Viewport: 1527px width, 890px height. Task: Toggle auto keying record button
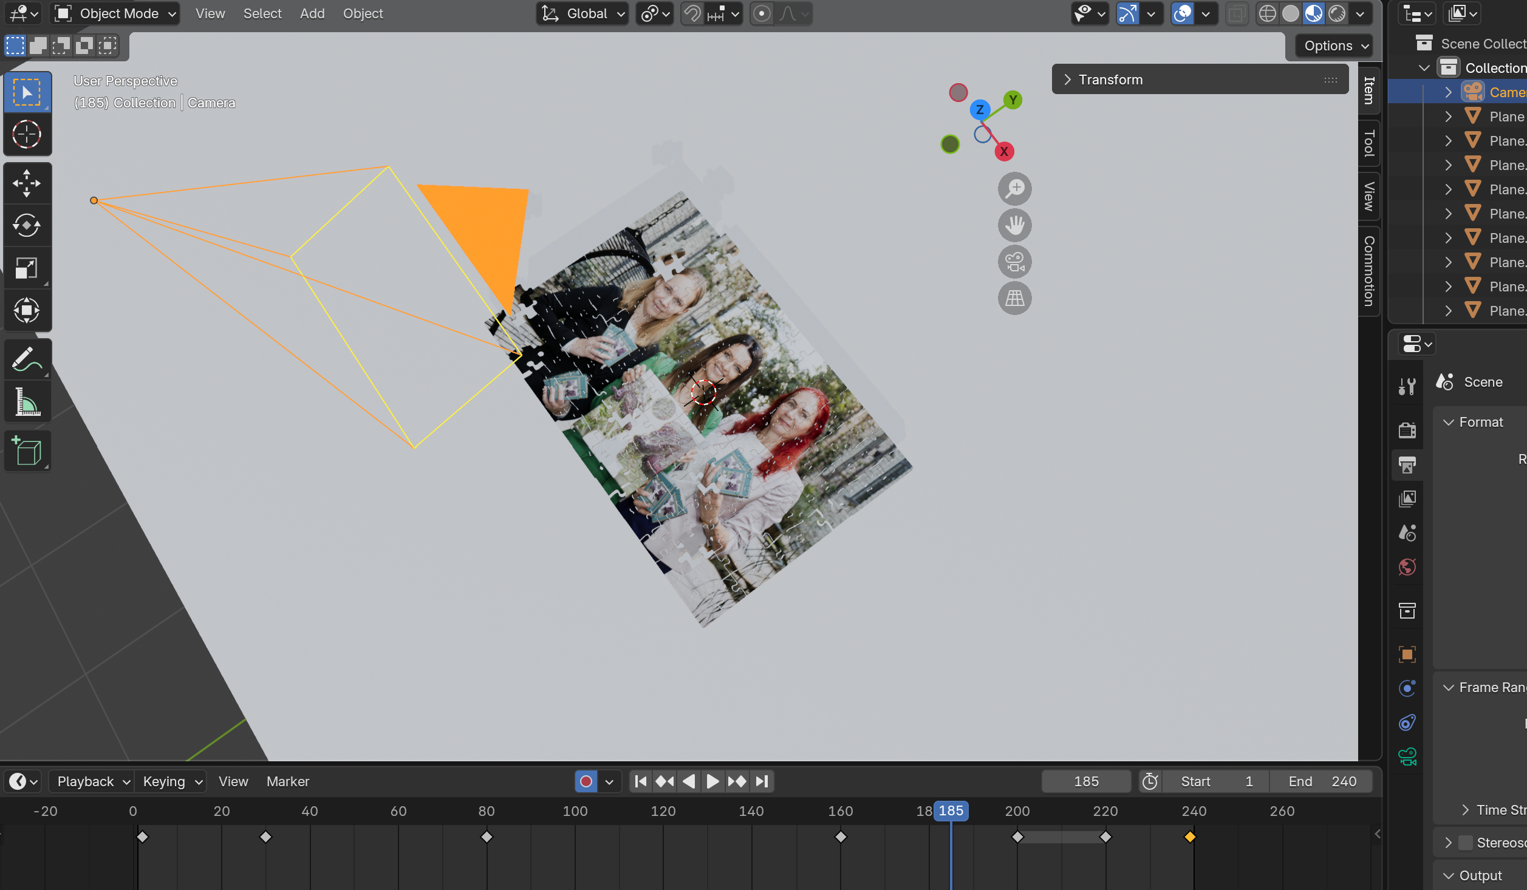click(x=586, y=781)
